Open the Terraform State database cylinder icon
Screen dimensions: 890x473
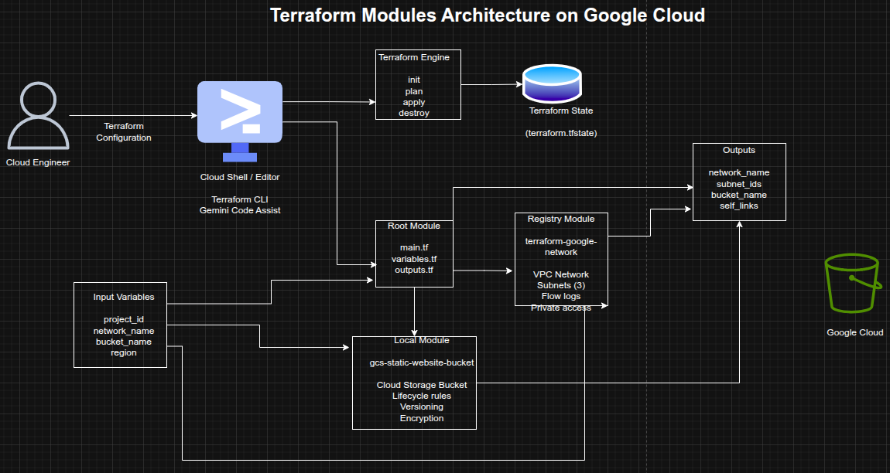click(552, 83)
